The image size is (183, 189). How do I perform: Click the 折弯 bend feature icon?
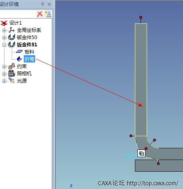(x=19, y=59)
